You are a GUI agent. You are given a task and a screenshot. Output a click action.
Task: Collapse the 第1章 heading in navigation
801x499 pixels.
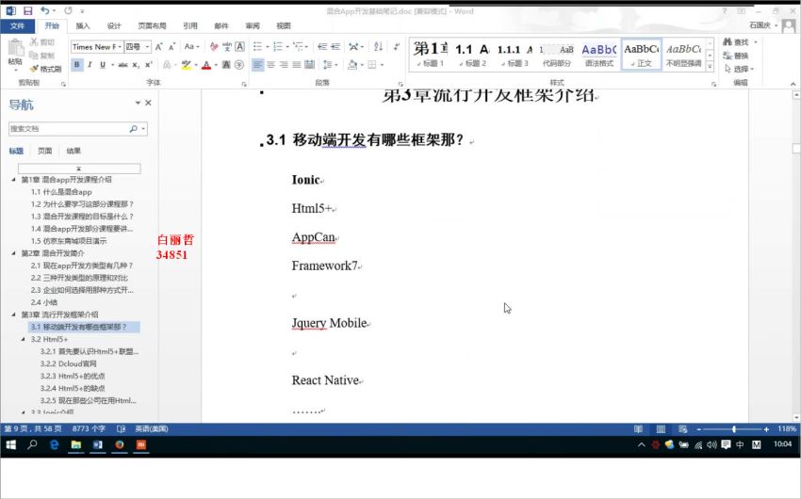13,180
